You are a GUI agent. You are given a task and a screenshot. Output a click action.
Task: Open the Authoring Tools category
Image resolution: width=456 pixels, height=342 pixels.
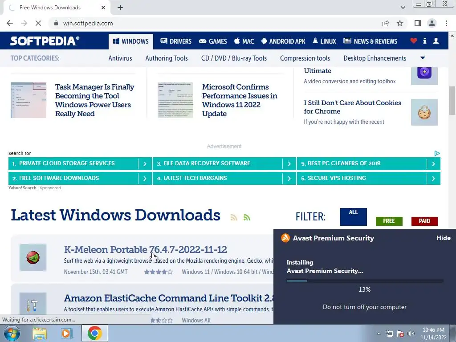(x=167, y=58)
